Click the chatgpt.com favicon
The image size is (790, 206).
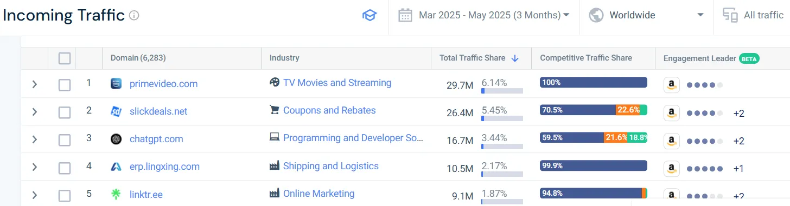[x=116, y=139]
